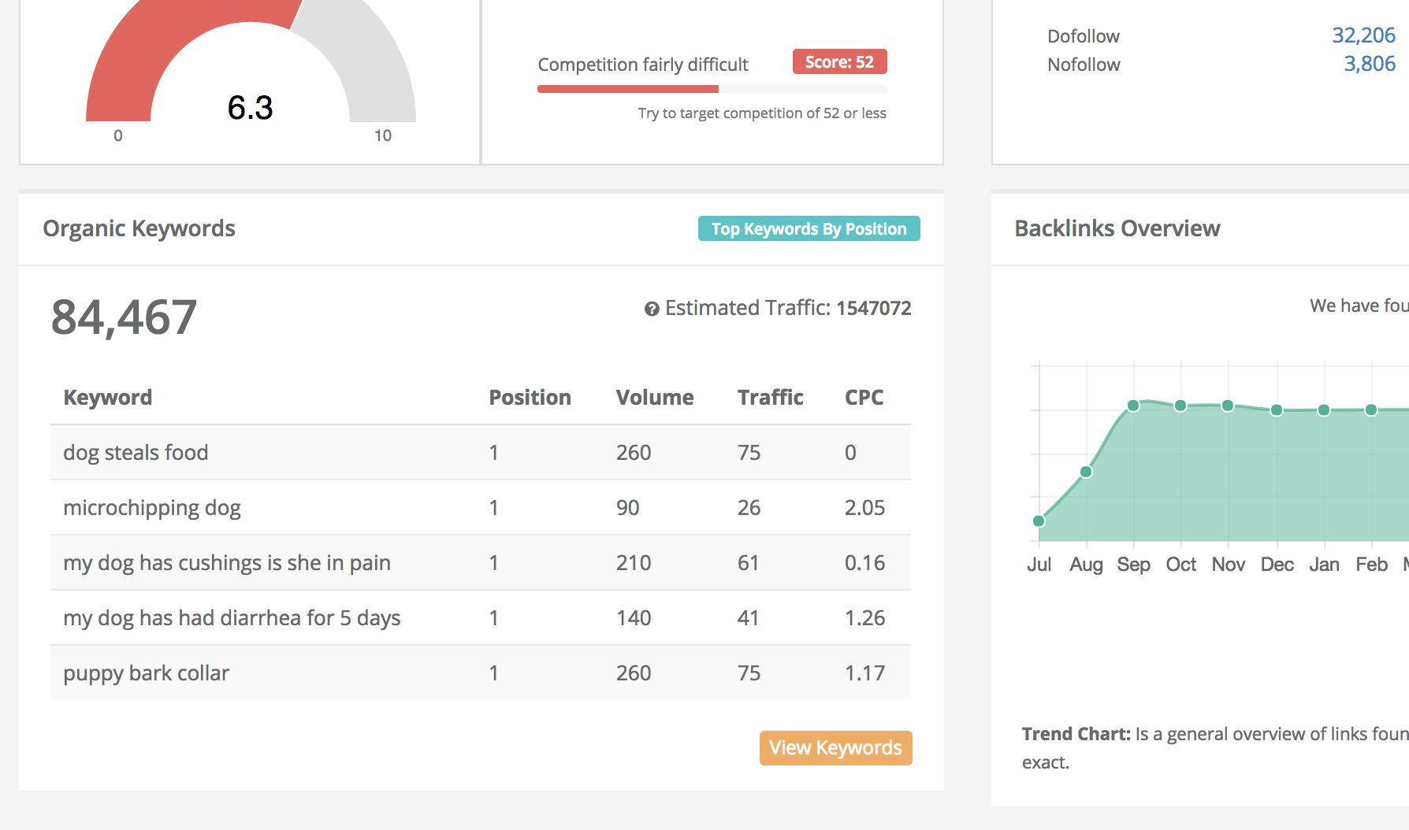The height and width of the screenshot is (830, 1409).
Task: Click the July data point on trend chart
Action: tap(1039, 520)
